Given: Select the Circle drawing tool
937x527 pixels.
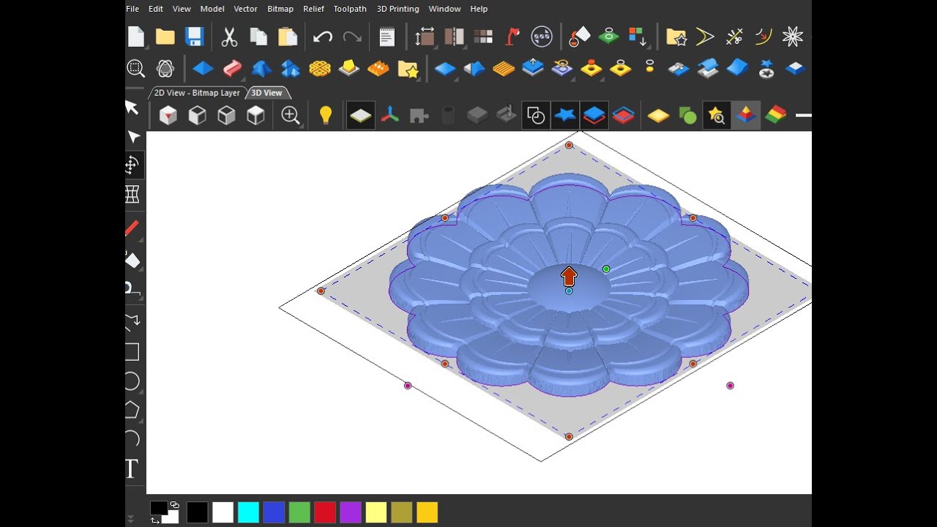Looking at the screenshot, I should click(x=132, y=381).
